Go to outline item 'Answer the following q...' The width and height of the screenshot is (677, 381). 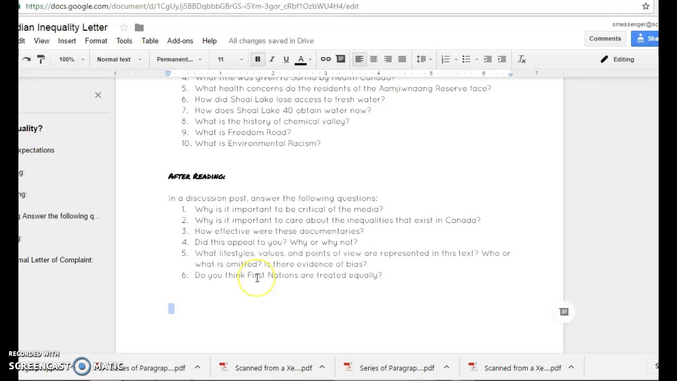click(59, 216)
